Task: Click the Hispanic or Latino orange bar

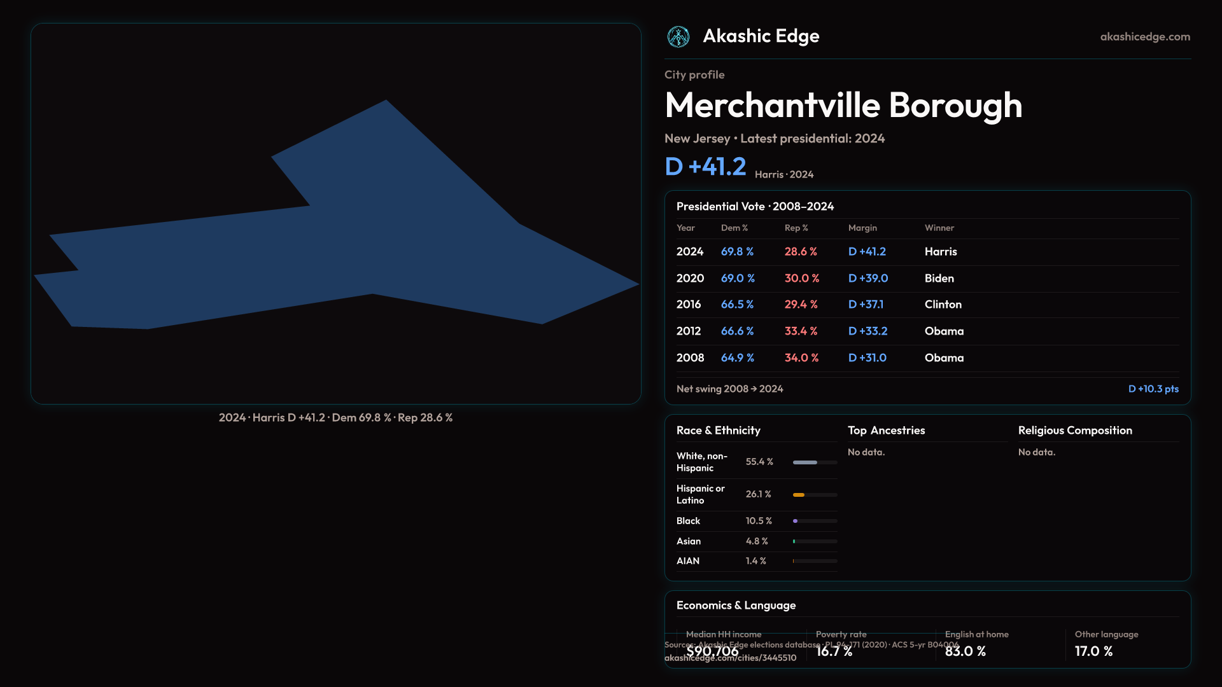Action: pos(799,495)
